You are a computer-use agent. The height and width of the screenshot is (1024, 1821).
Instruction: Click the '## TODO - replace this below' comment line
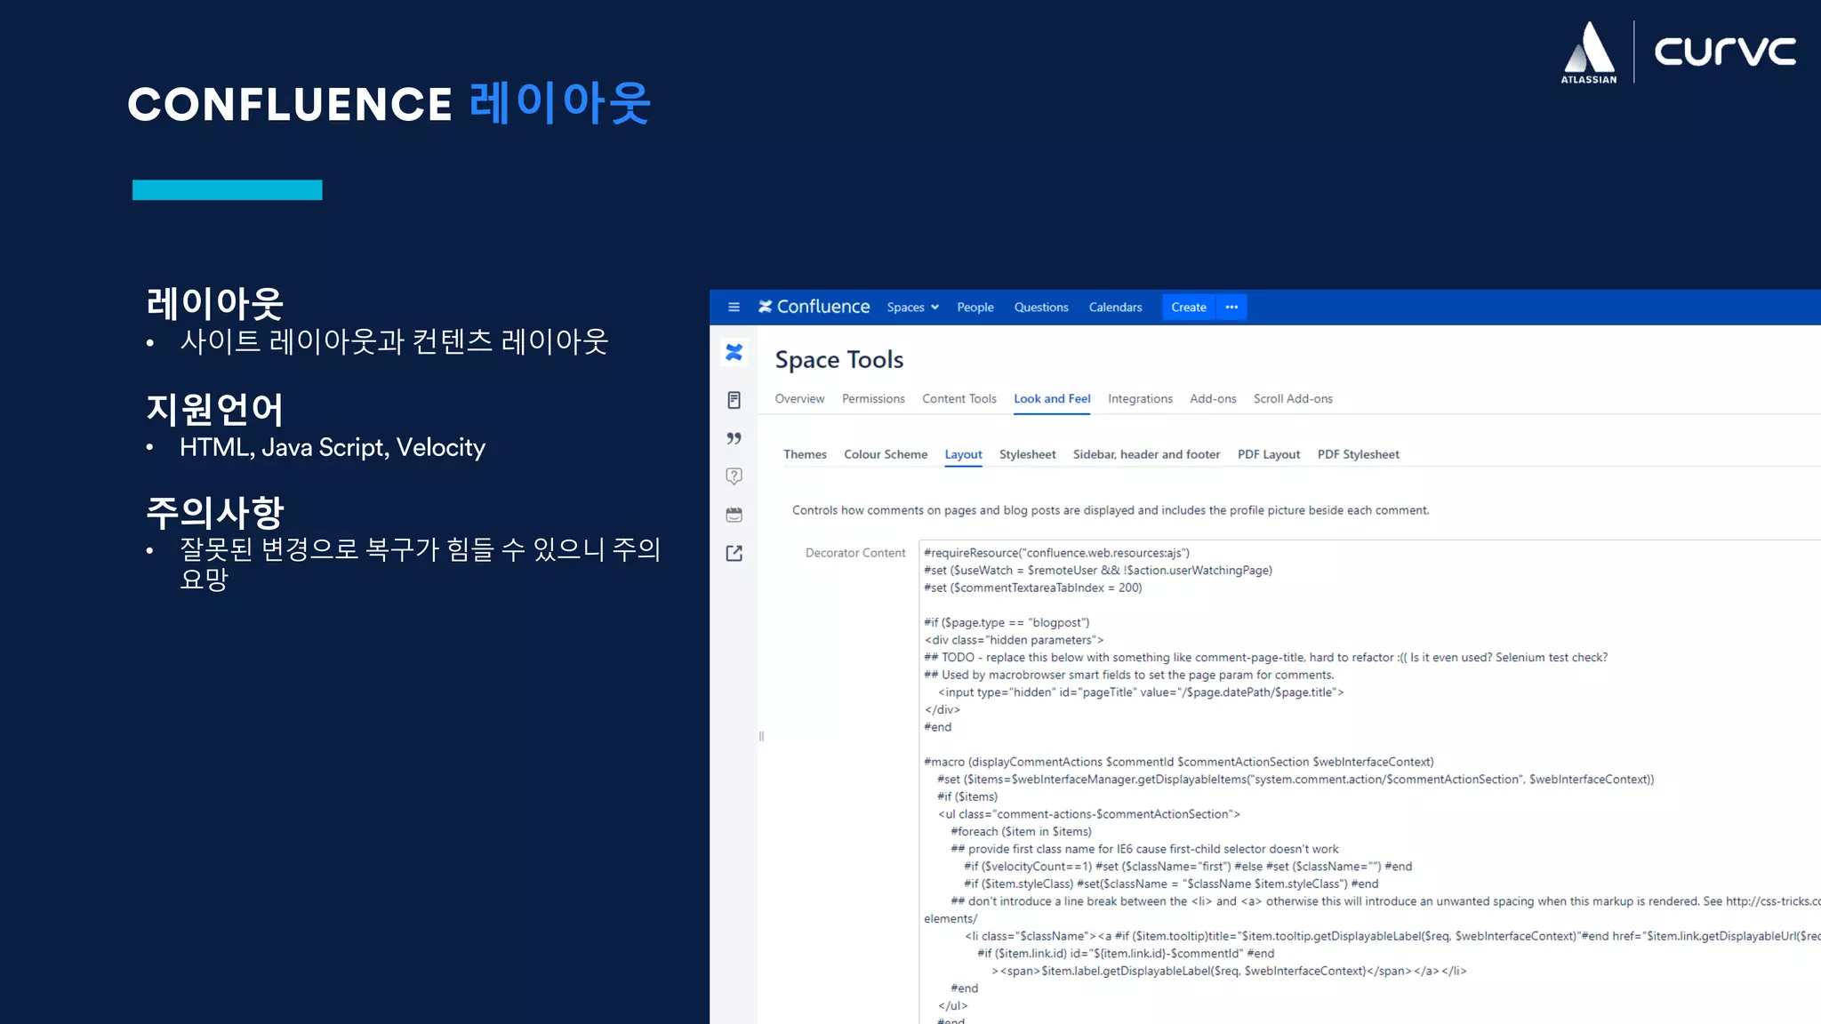[x=1265, y=658]
